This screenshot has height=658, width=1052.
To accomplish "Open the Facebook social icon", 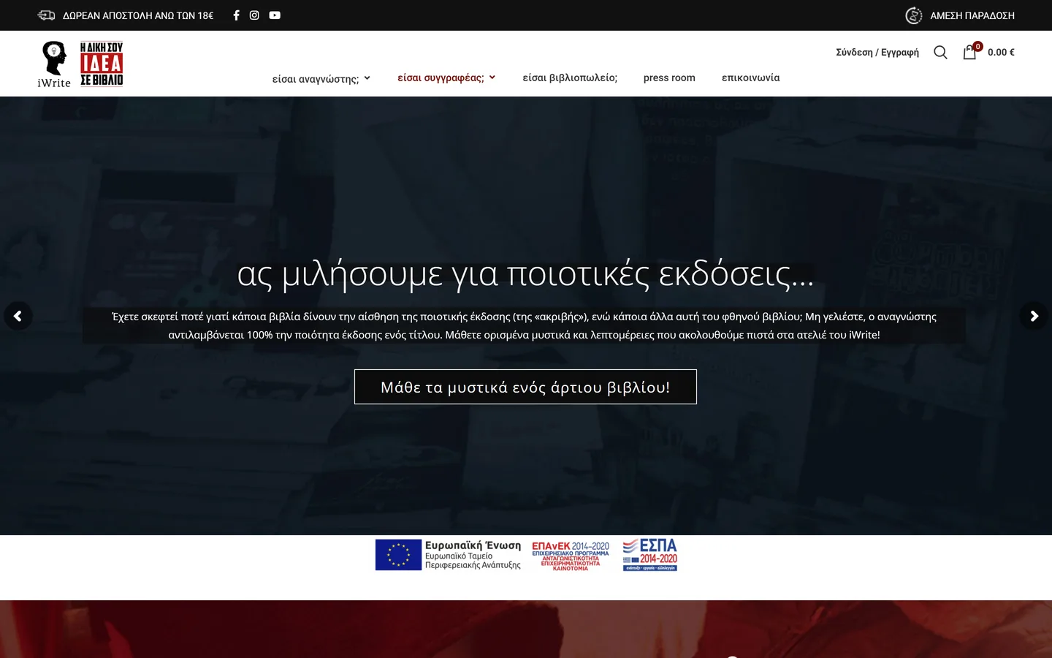I will coord(236,15).
